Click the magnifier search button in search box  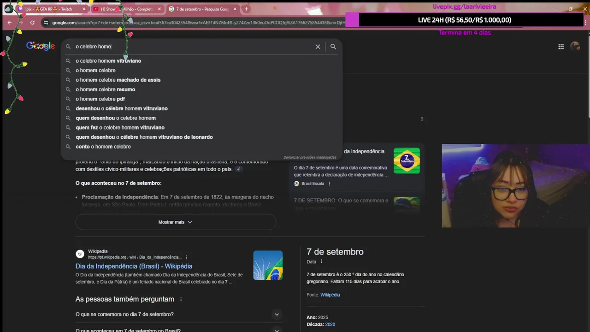click(x=333, y=47)
